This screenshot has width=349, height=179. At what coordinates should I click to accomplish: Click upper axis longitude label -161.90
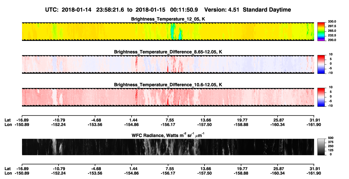coord(314,125)
